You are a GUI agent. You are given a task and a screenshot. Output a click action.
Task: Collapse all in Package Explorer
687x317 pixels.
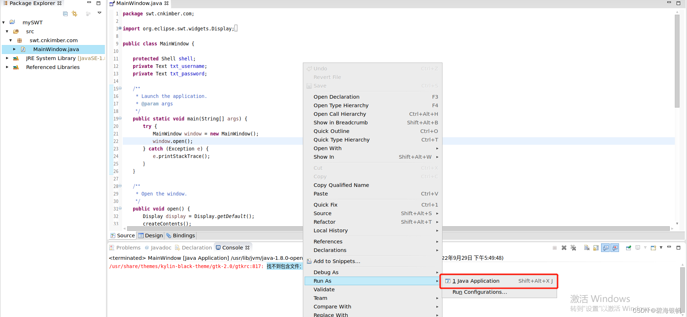click(x=65, y=14)
